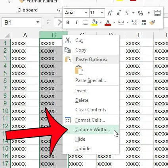Click Italic in the mini toolbar

[76, 23]
